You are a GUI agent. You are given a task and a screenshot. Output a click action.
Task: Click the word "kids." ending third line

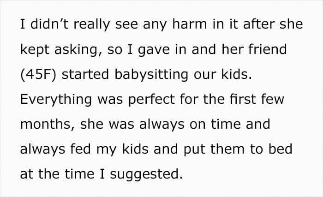pyautogui.click(x=236, y=74)
